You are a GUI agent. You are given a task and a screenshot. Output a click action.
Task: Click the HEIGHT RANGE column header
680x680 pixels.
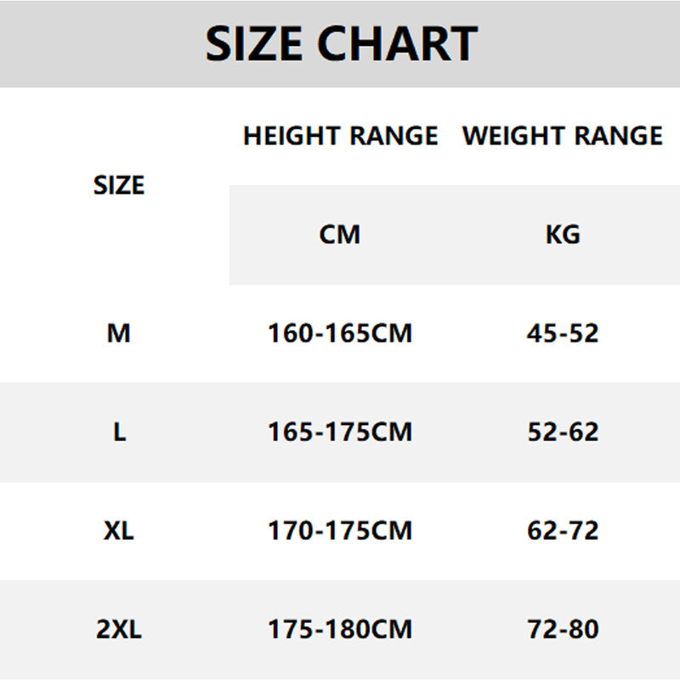340,136
